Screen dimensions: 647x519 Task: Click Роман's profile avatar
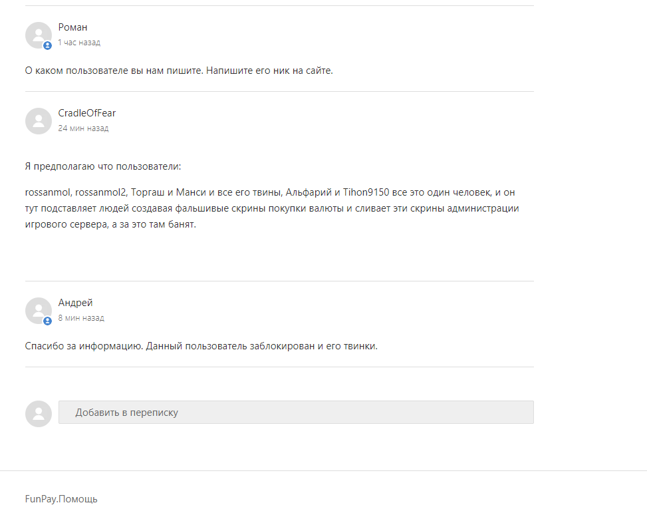(39, 35)
